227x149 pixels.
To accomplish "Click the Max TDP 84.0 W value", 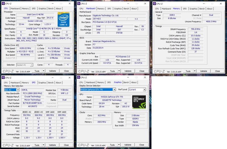I will pos(50,18).
